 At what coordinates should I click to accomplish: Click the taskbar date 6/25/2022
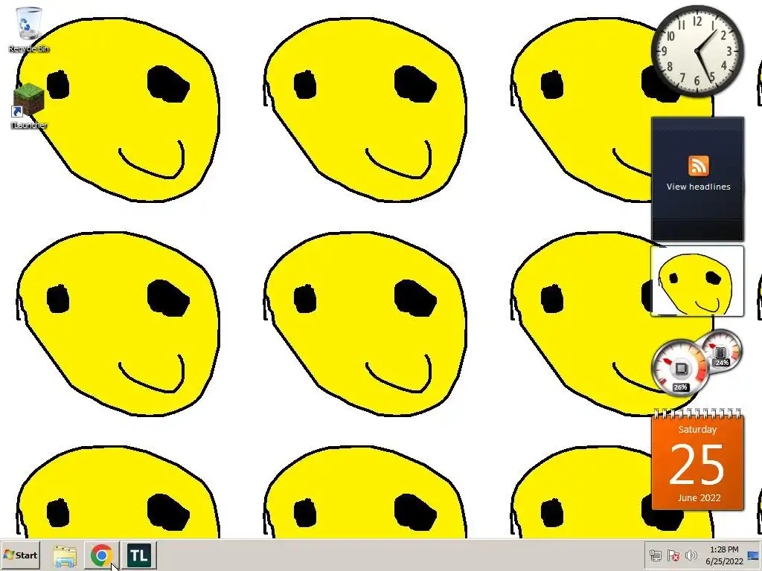point(725,561)
